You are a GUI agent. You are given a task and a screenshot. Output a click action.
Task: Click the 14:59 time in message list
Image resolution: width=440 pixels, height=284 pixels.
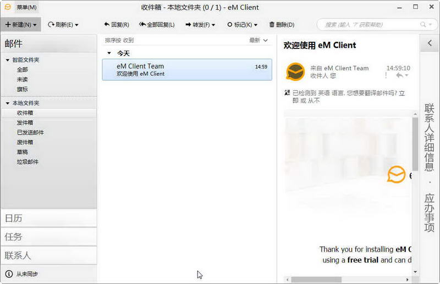point(261,66)
